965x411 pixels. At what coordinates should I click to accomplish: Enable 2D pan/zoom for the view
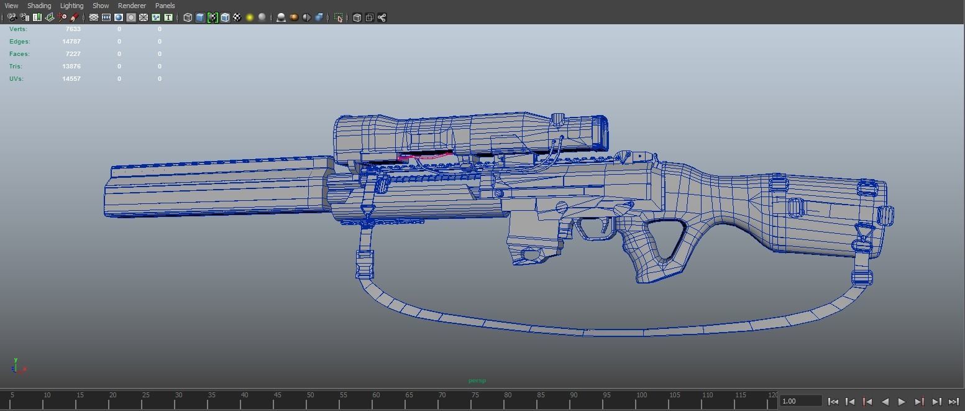click(62, 17)
